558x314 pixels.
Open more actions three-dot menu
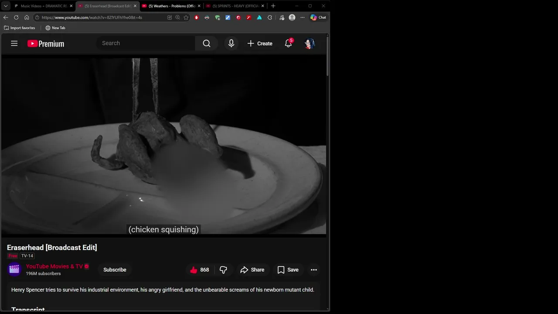(314, 270)
